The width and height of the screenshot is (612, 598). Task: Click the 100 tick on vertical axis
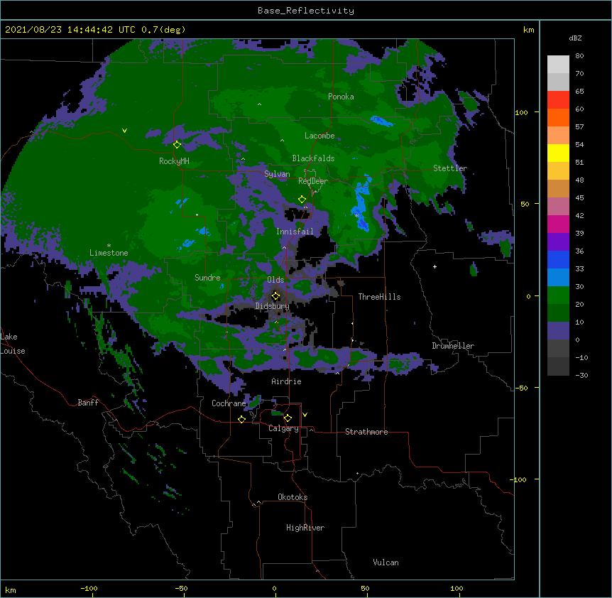click(x=521, y=112)
